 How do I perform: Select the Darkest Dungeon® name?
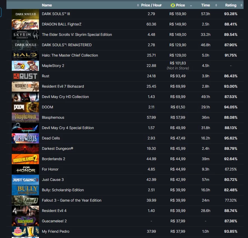57,149
